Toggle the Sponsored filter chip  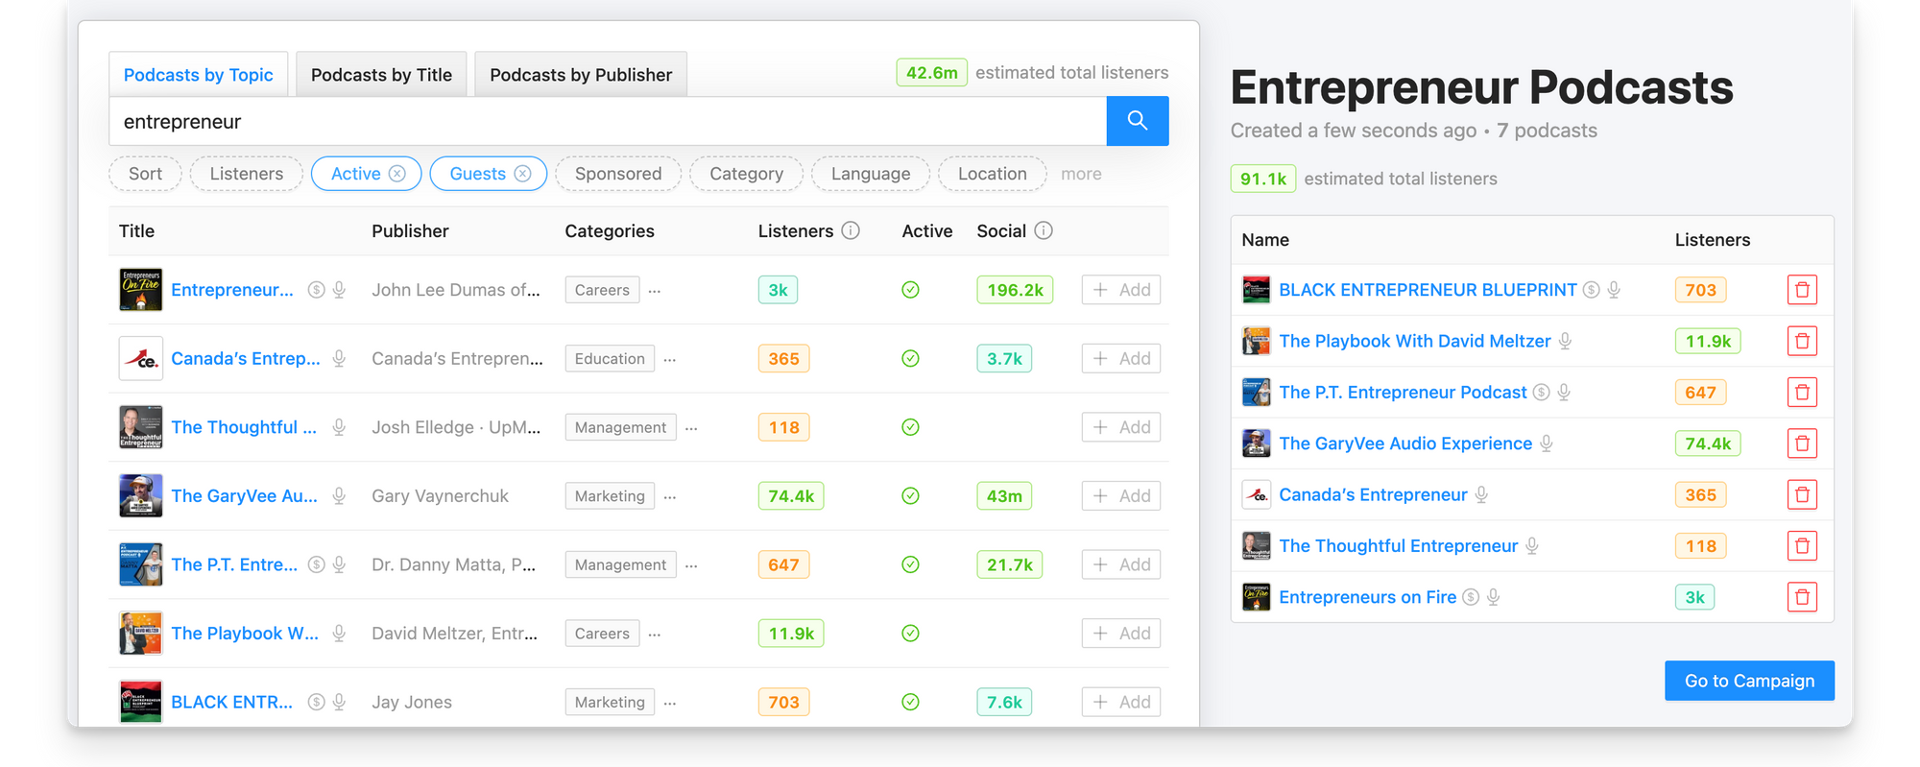coord(617,174)
